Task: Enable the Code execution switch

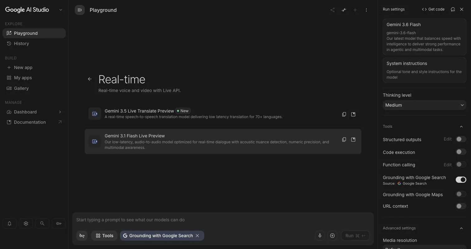Action: tap(461, 152)
